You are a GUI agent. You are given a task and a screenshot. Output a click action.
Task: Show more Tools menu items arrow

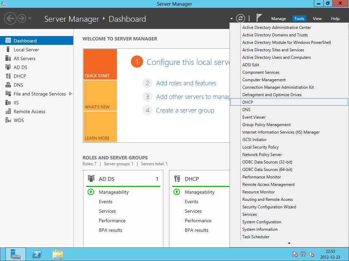289,243
